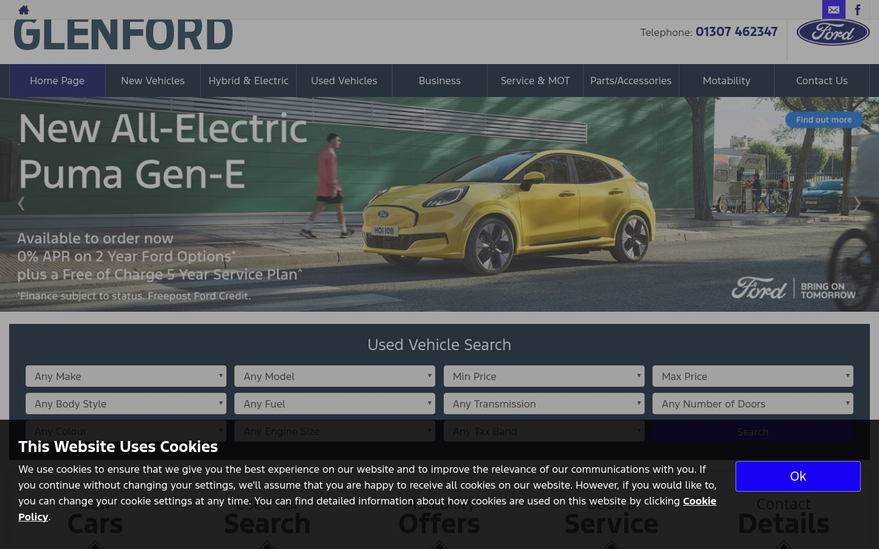Open the Parts/Accessories menu
Screen dimensions: 879x549
pos(631,81)
